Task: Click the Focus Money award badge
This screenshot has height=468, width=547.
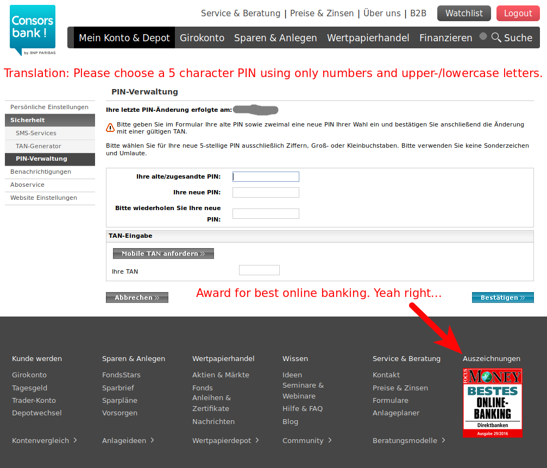Action: 492,403
